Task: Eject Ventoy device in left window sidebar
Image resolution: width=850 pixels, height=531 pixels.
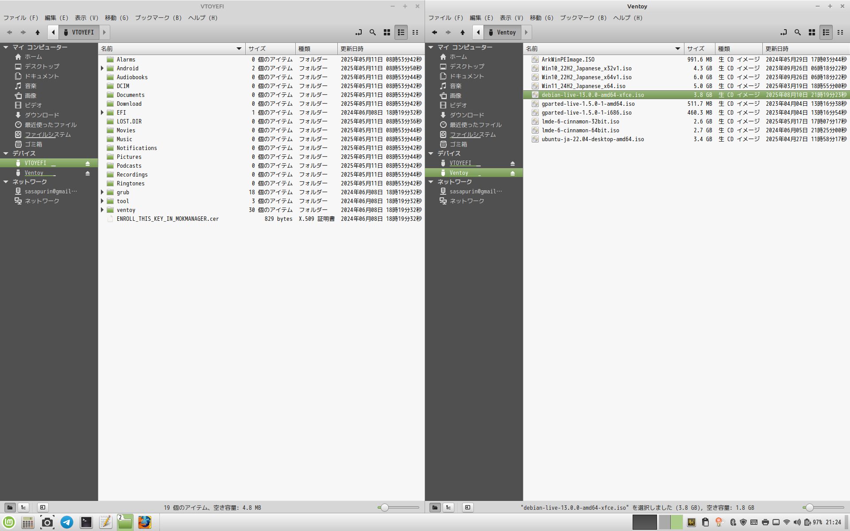Action: pos(88,173)
